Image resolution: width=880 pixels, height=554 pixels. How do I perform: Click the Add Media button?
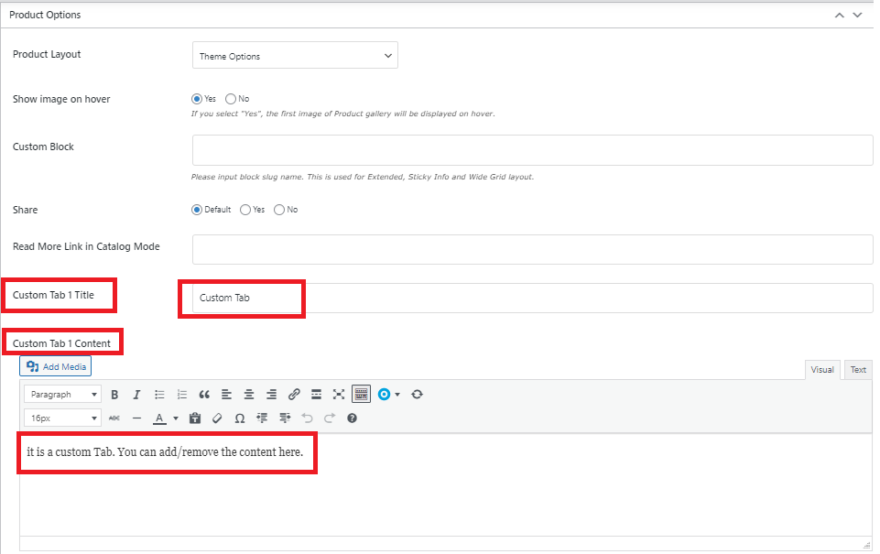(56, 366)
